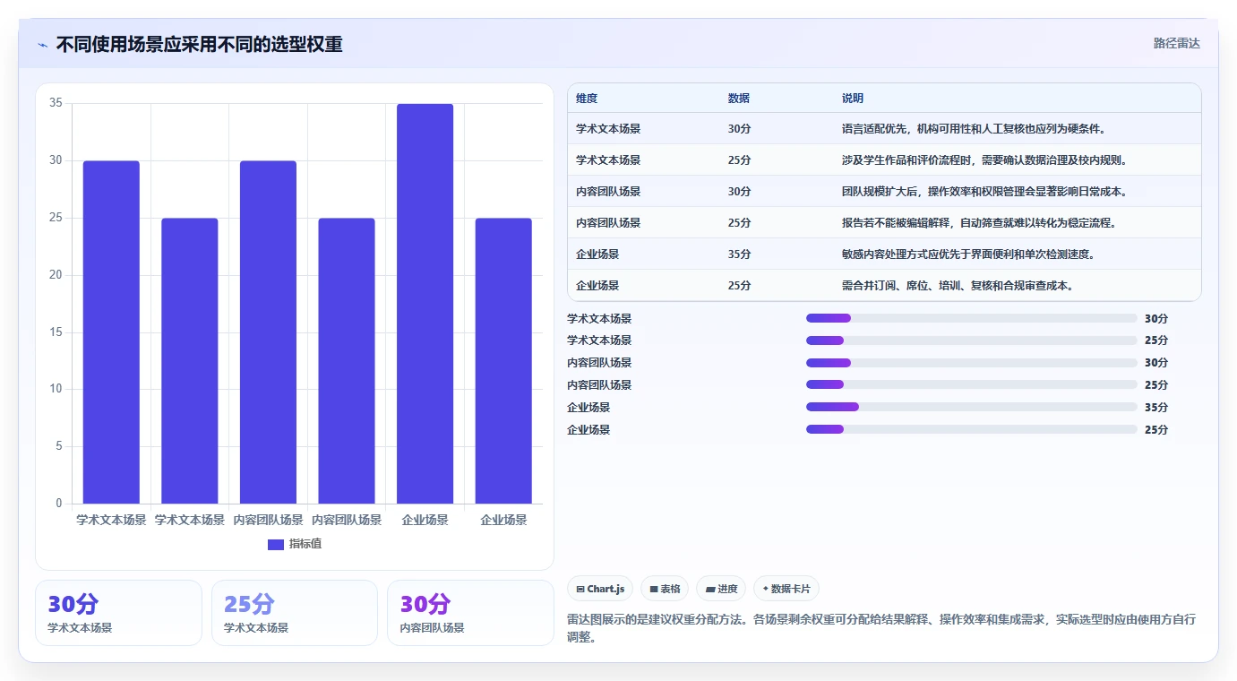Select the 表格 chip
Viewport: 1237px width, 681px height.
point(665,589)
